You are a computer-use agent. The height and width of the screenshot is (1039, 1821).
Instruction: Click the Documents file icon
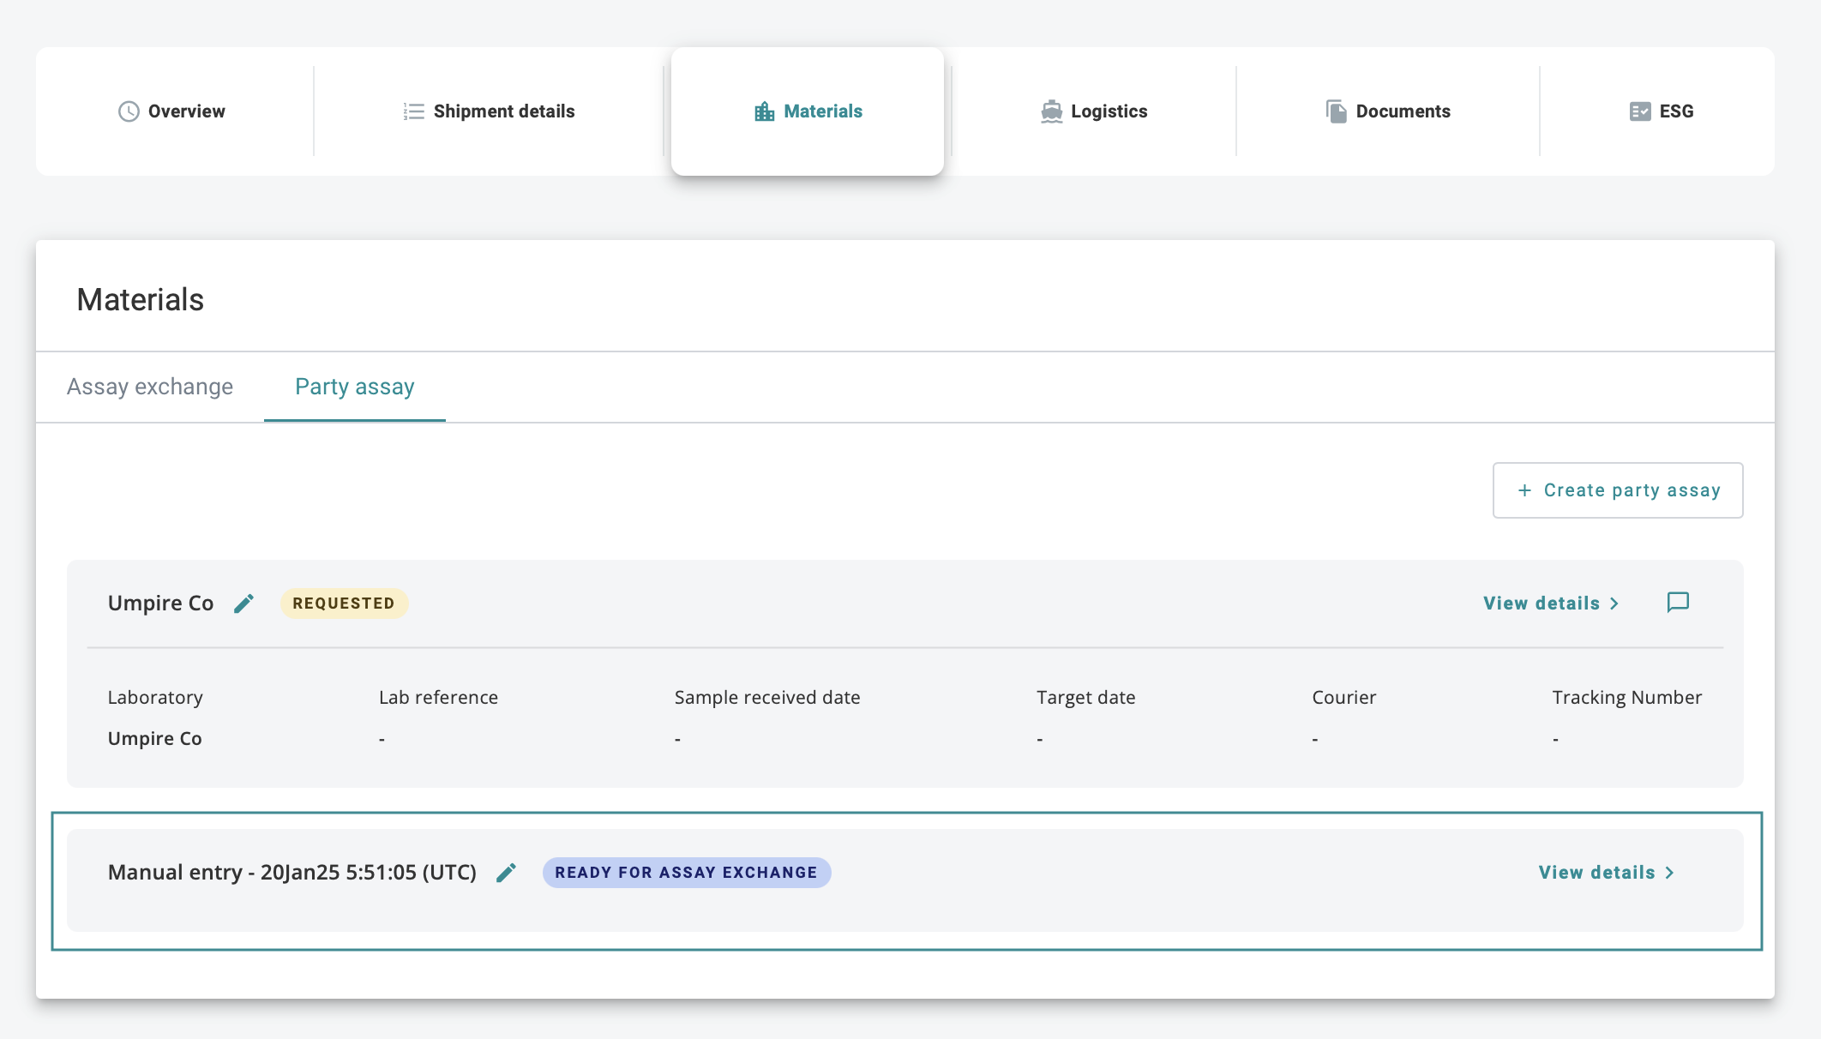(1336, 111)
